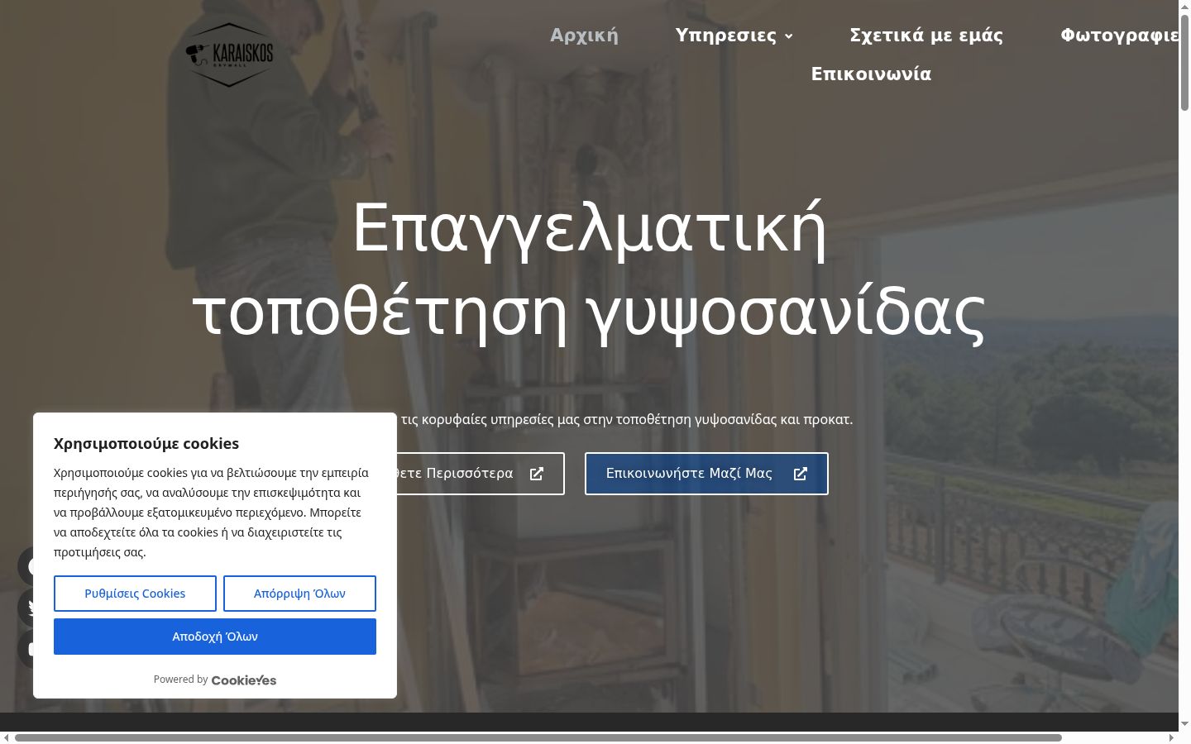The height and width of the screenshot is (744, 1191).
Task: Click the horizontal scrollbar thumb
Action: (x=538, y=737)
